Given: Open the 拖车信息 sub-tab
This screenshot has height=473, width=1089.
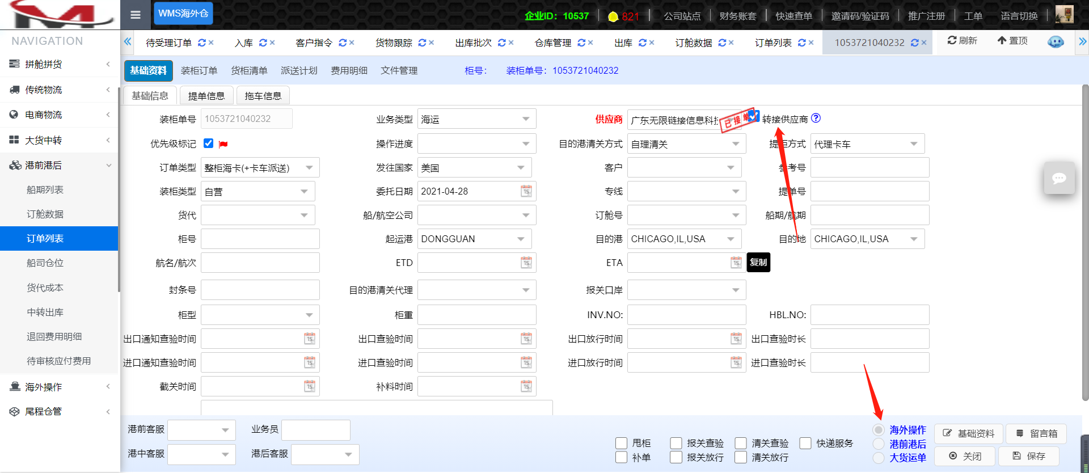Looking at the screenshot, I should (x=263, y=96).
